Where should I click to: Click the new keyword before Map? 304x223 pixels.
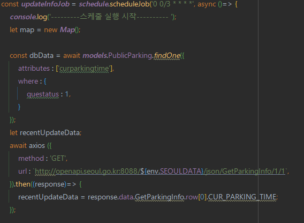51,30
